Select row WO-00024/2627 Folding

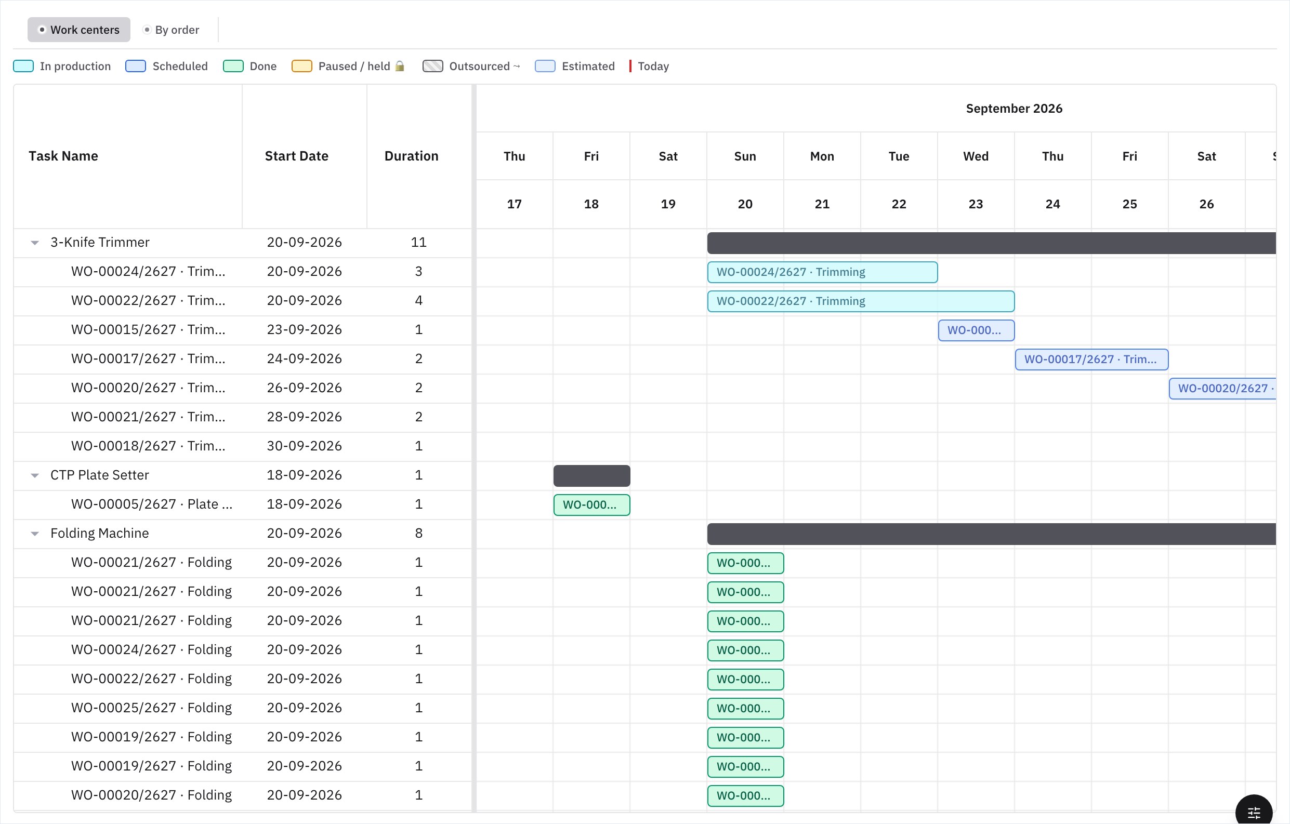click(x=243, y=650)
